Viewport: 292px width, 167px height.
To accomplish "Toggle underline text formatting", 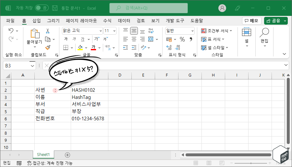I will click(83, 39).
